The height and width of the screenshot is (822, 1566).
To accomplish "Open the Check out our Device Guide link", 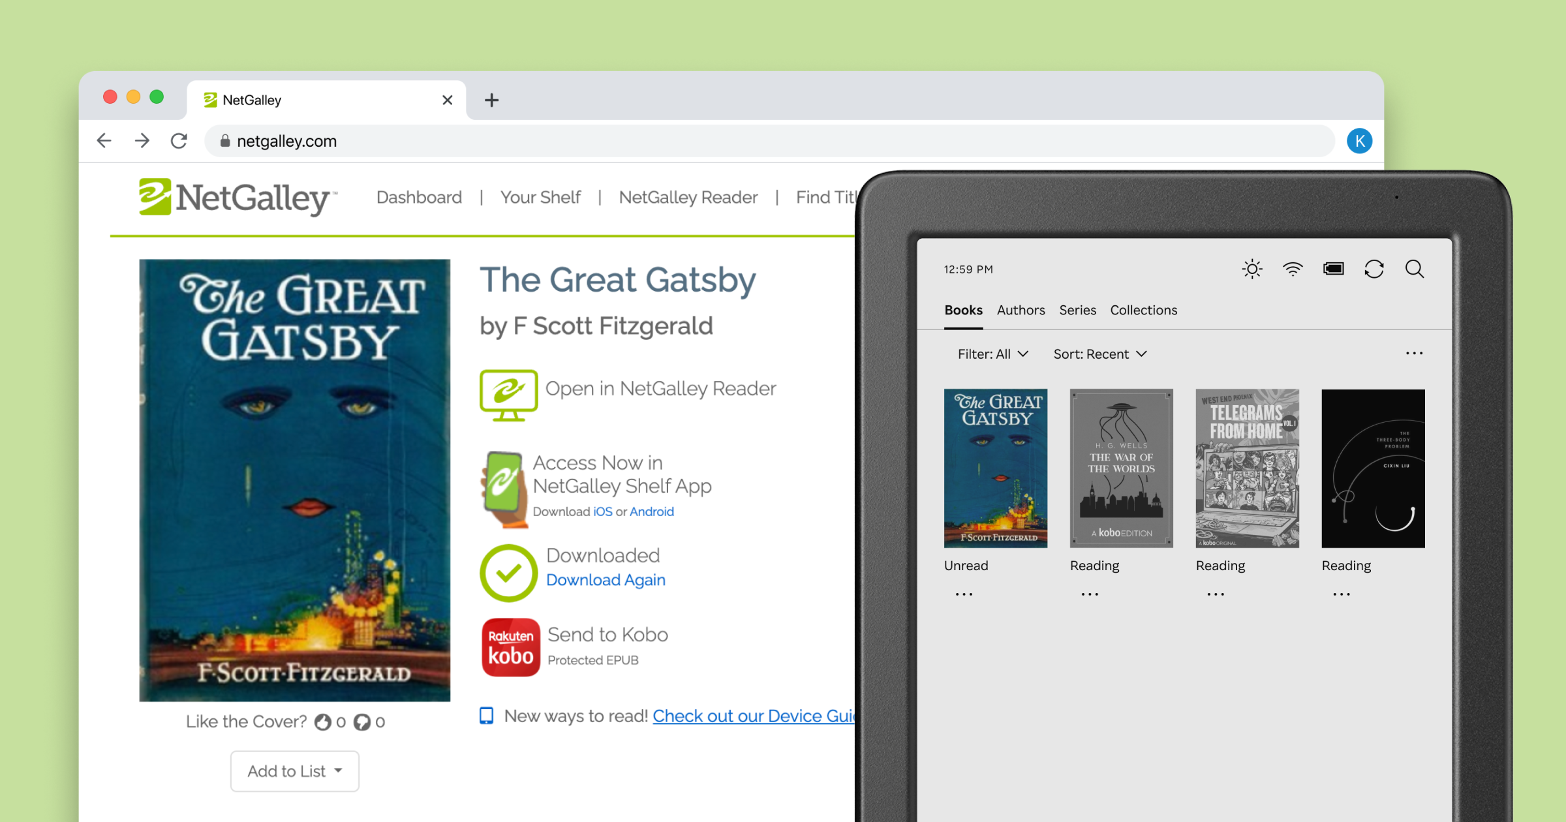I will tap(754, 716).
